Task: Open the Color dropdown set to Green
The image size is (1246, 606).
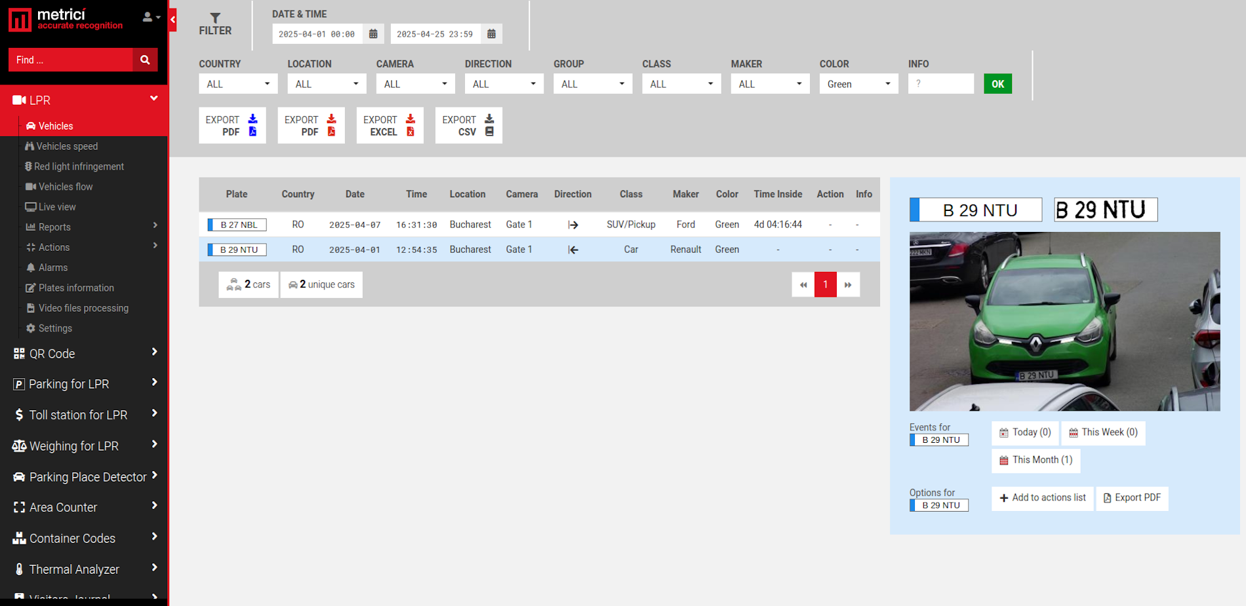Action: tap(858, 84)
